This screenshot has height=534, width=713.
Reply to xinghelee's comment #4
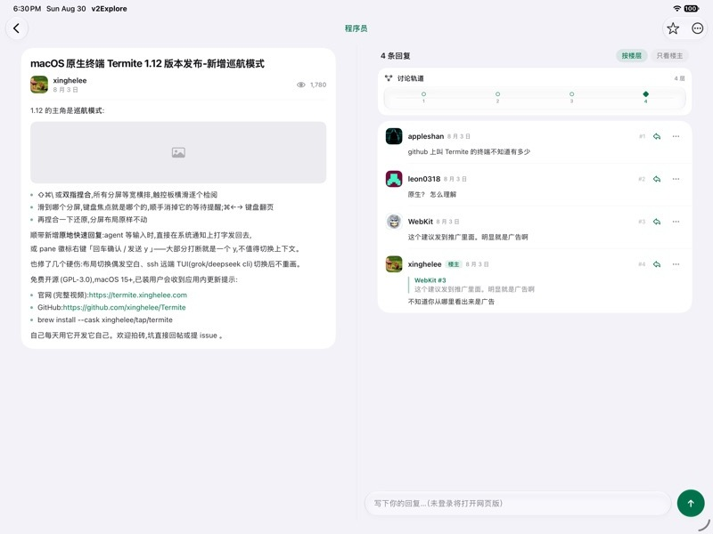(657, 264)
